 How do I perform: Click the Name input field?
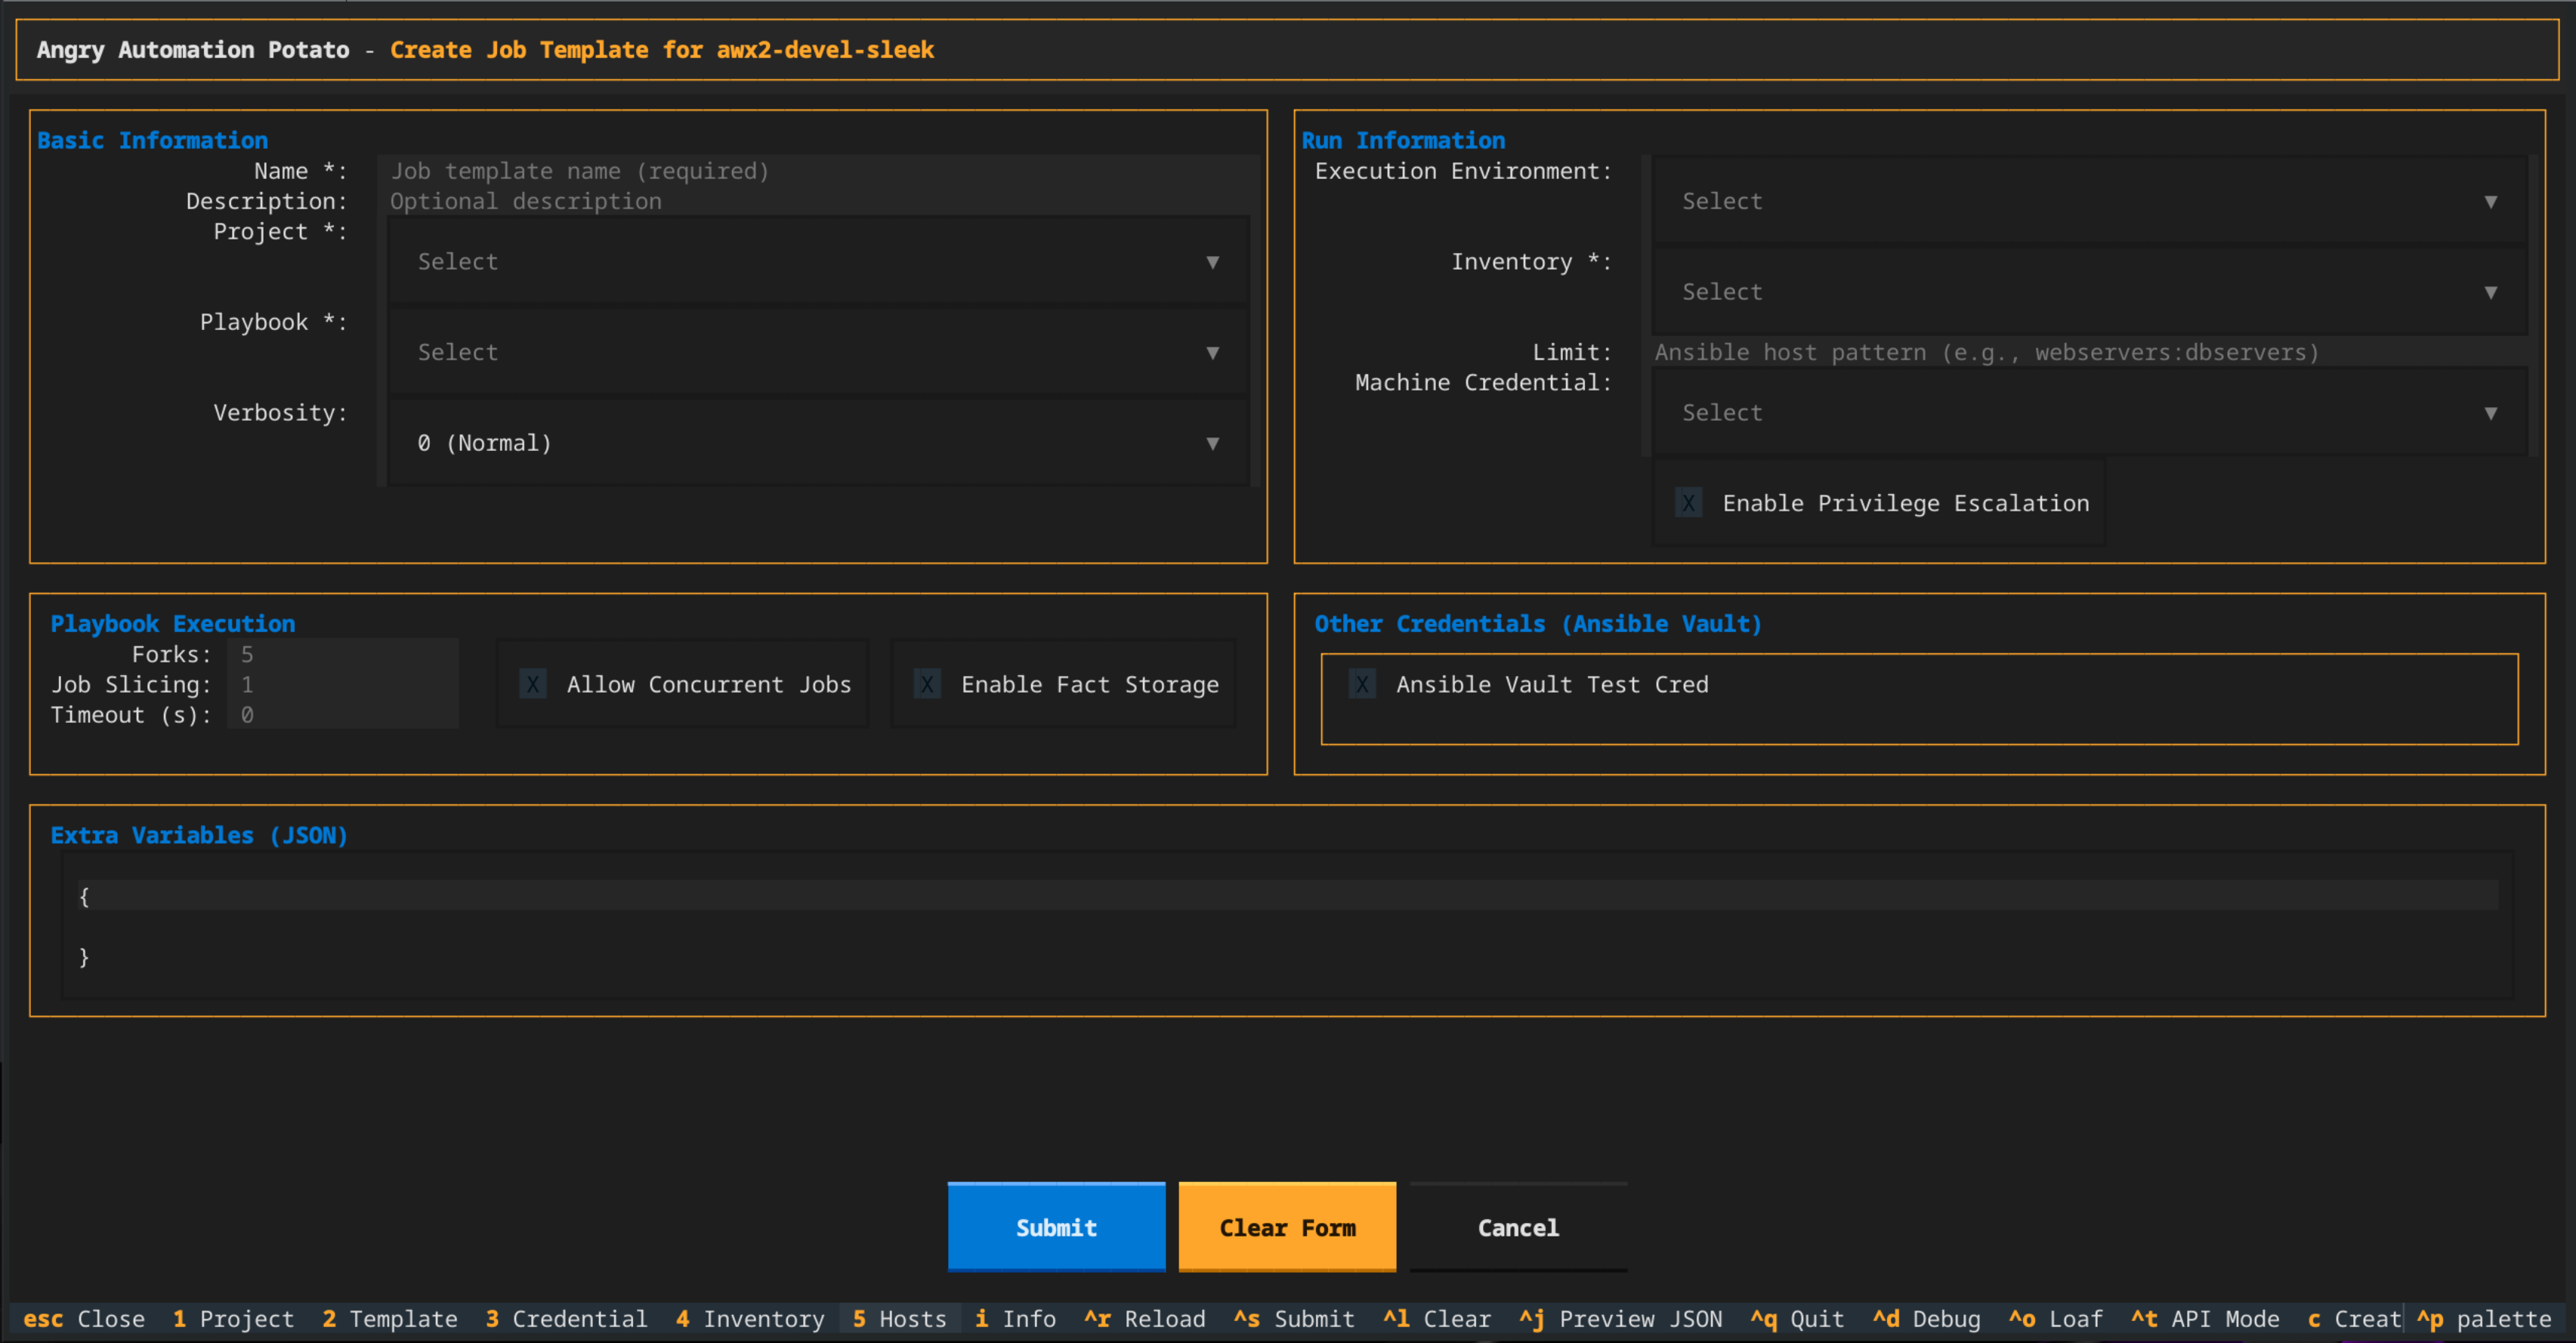[818, 171]
